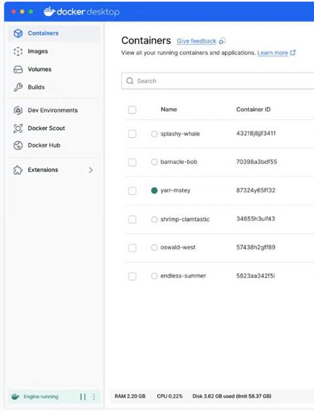The height and width of the screenshot is (411, 314).
Task: Open the Images section icon
Action: pyautogui.click(x=18, y=51)
